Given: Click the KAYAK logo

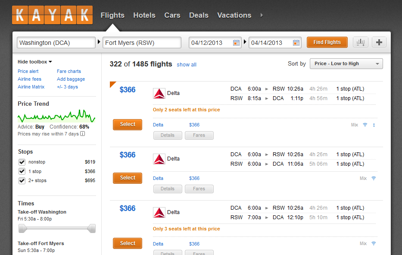Looking at the screenshot, I should pyautogui.click(x=52, y=15).
